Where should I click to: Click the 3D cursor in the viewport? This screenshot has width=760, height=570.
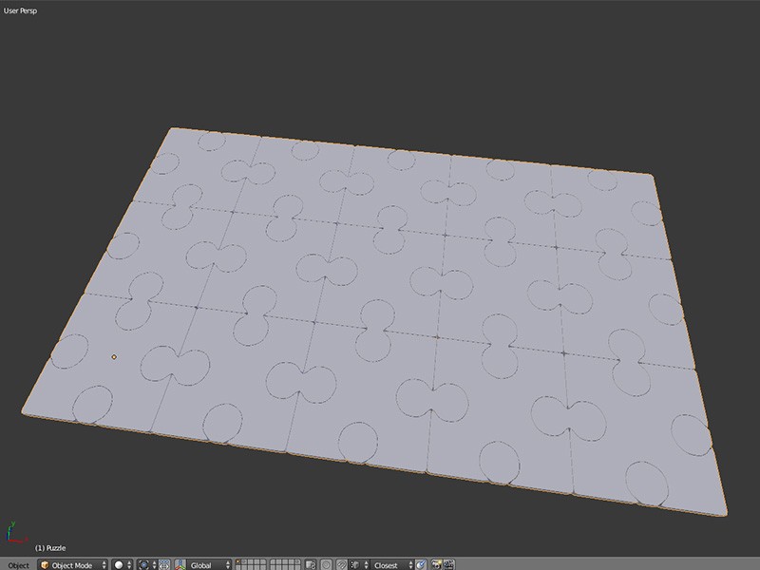tap(113, 355)
